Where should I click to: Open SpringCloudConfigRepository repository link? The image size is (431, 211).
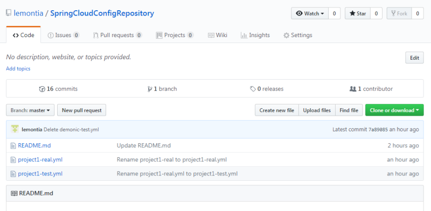pos(102,13)
